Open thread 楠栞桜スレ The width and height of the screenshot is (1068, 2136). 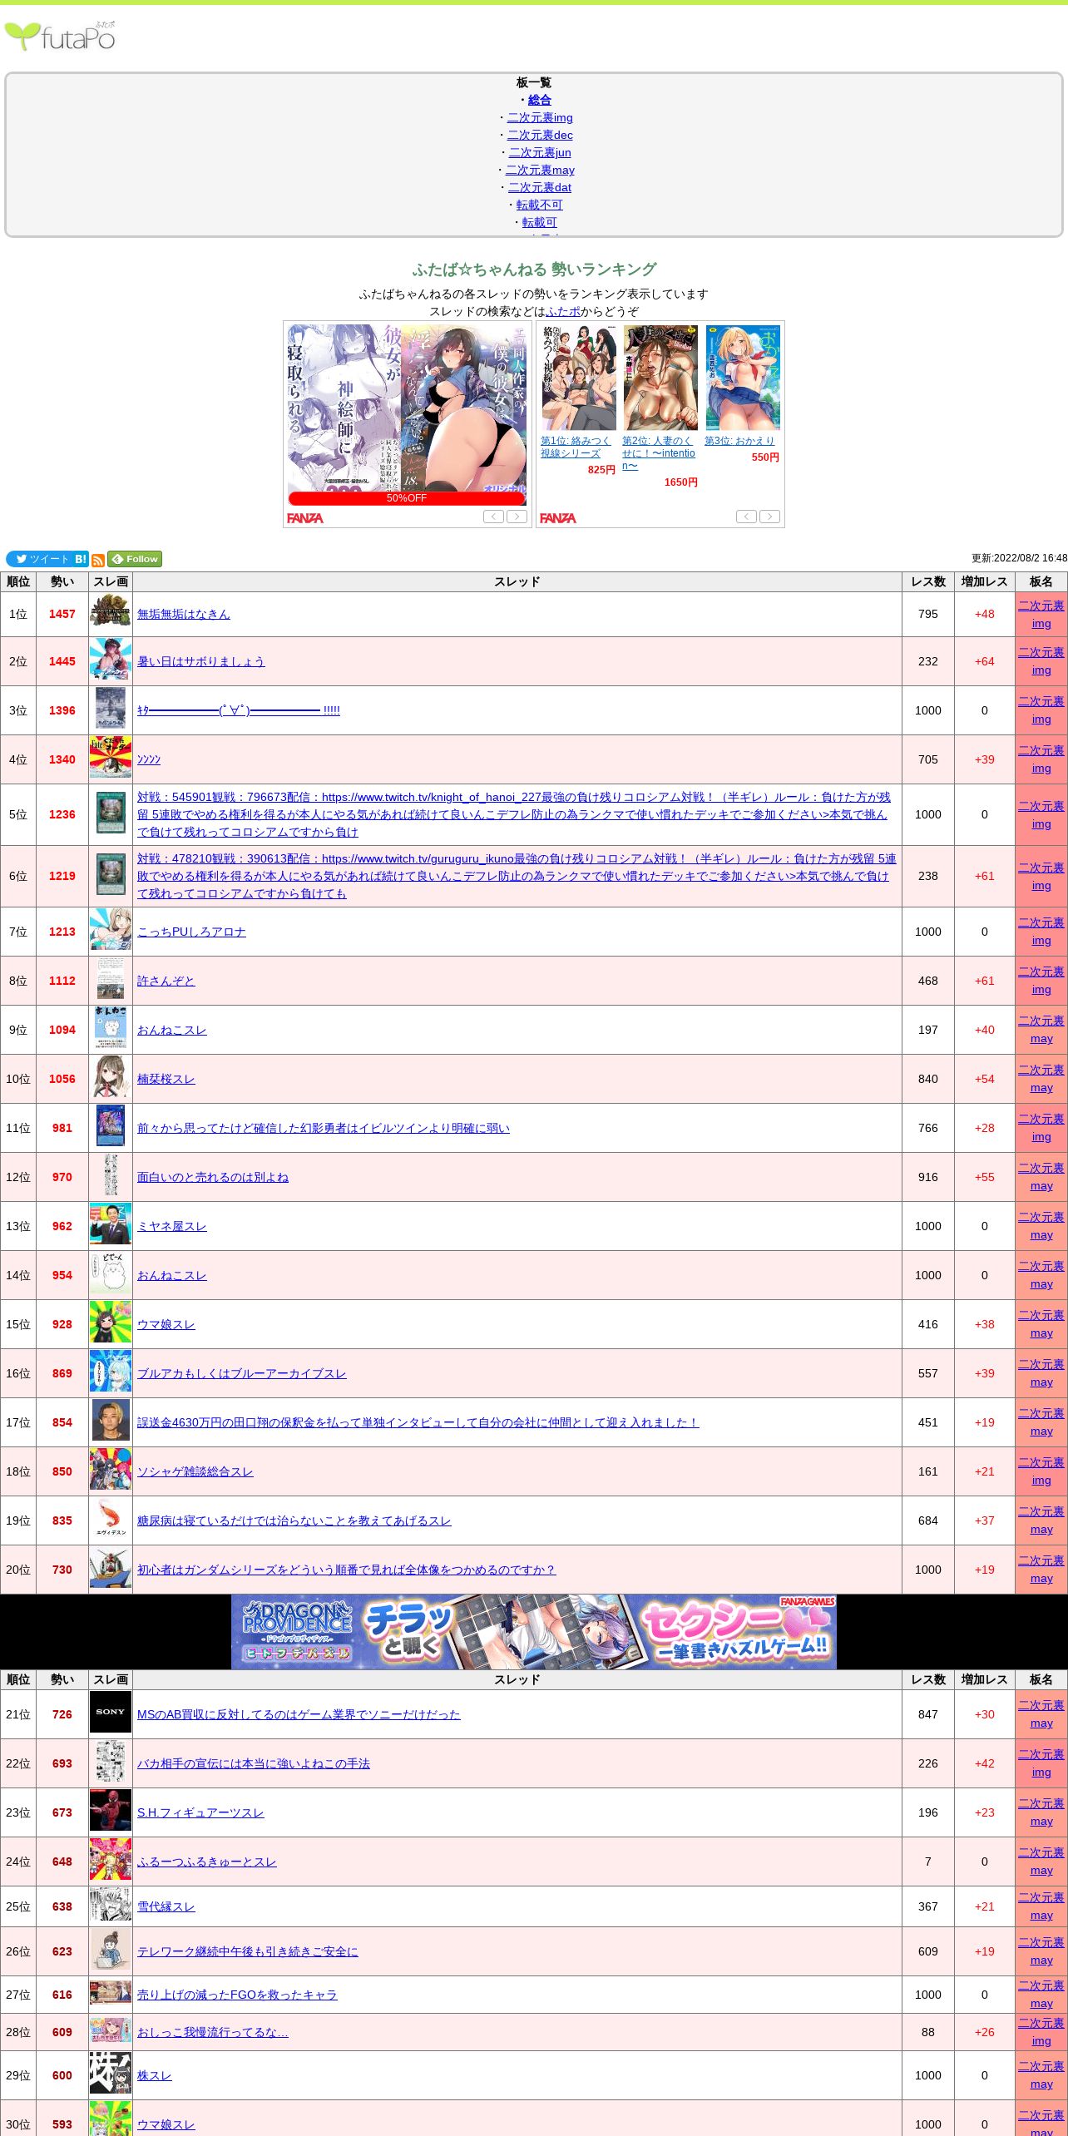(166, 1079)
